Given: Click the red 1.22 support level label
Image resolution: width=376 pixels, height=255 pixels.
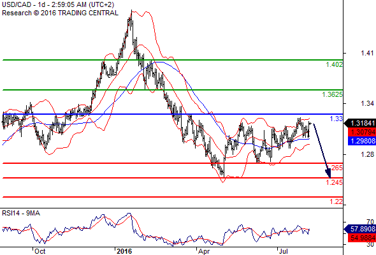Looking at the screenshot, I should click(x=336, y=201).
